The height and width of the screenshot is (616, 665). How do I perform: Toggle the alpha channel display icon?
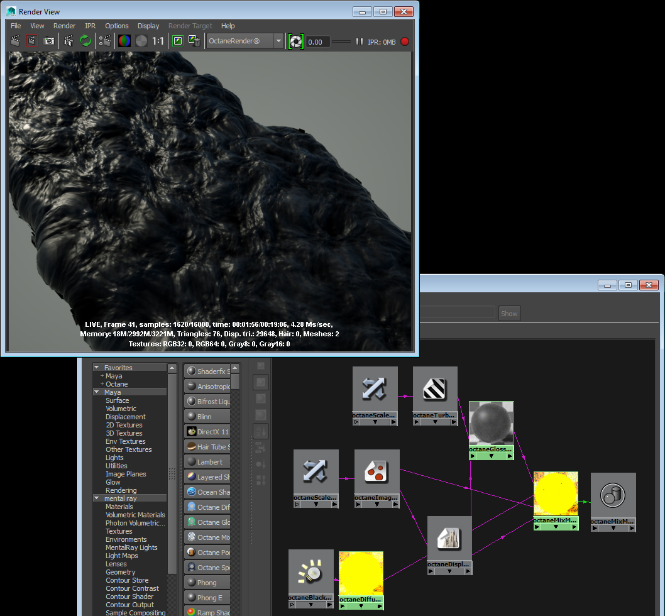(141, 41)
